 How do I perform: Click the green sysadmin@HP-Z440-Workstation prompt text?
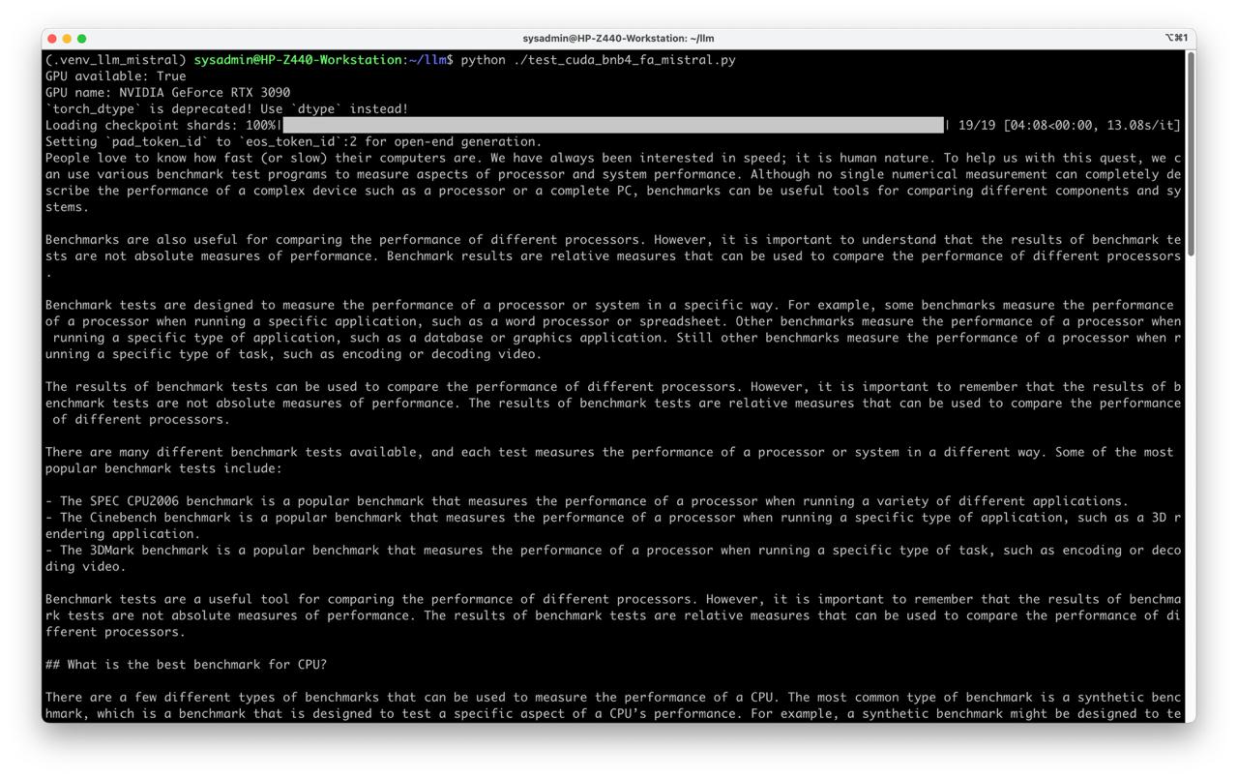point(297,60)
